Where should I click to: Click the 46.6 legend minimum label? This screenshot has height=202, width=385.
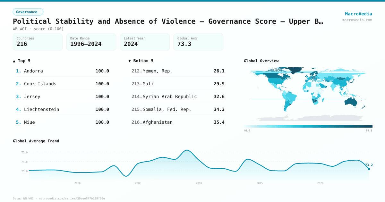(247, 131)
